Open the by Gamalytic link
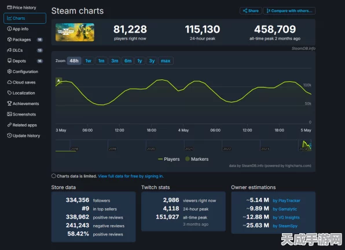 (285, 209)
